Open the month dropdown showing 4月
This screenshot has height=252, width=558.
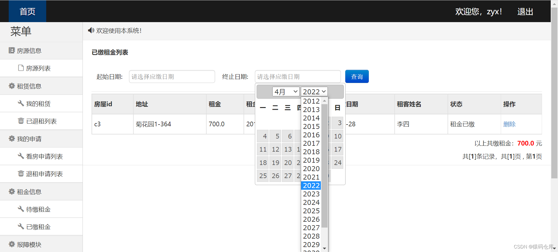pyautogui.click(x=286, y=92)
